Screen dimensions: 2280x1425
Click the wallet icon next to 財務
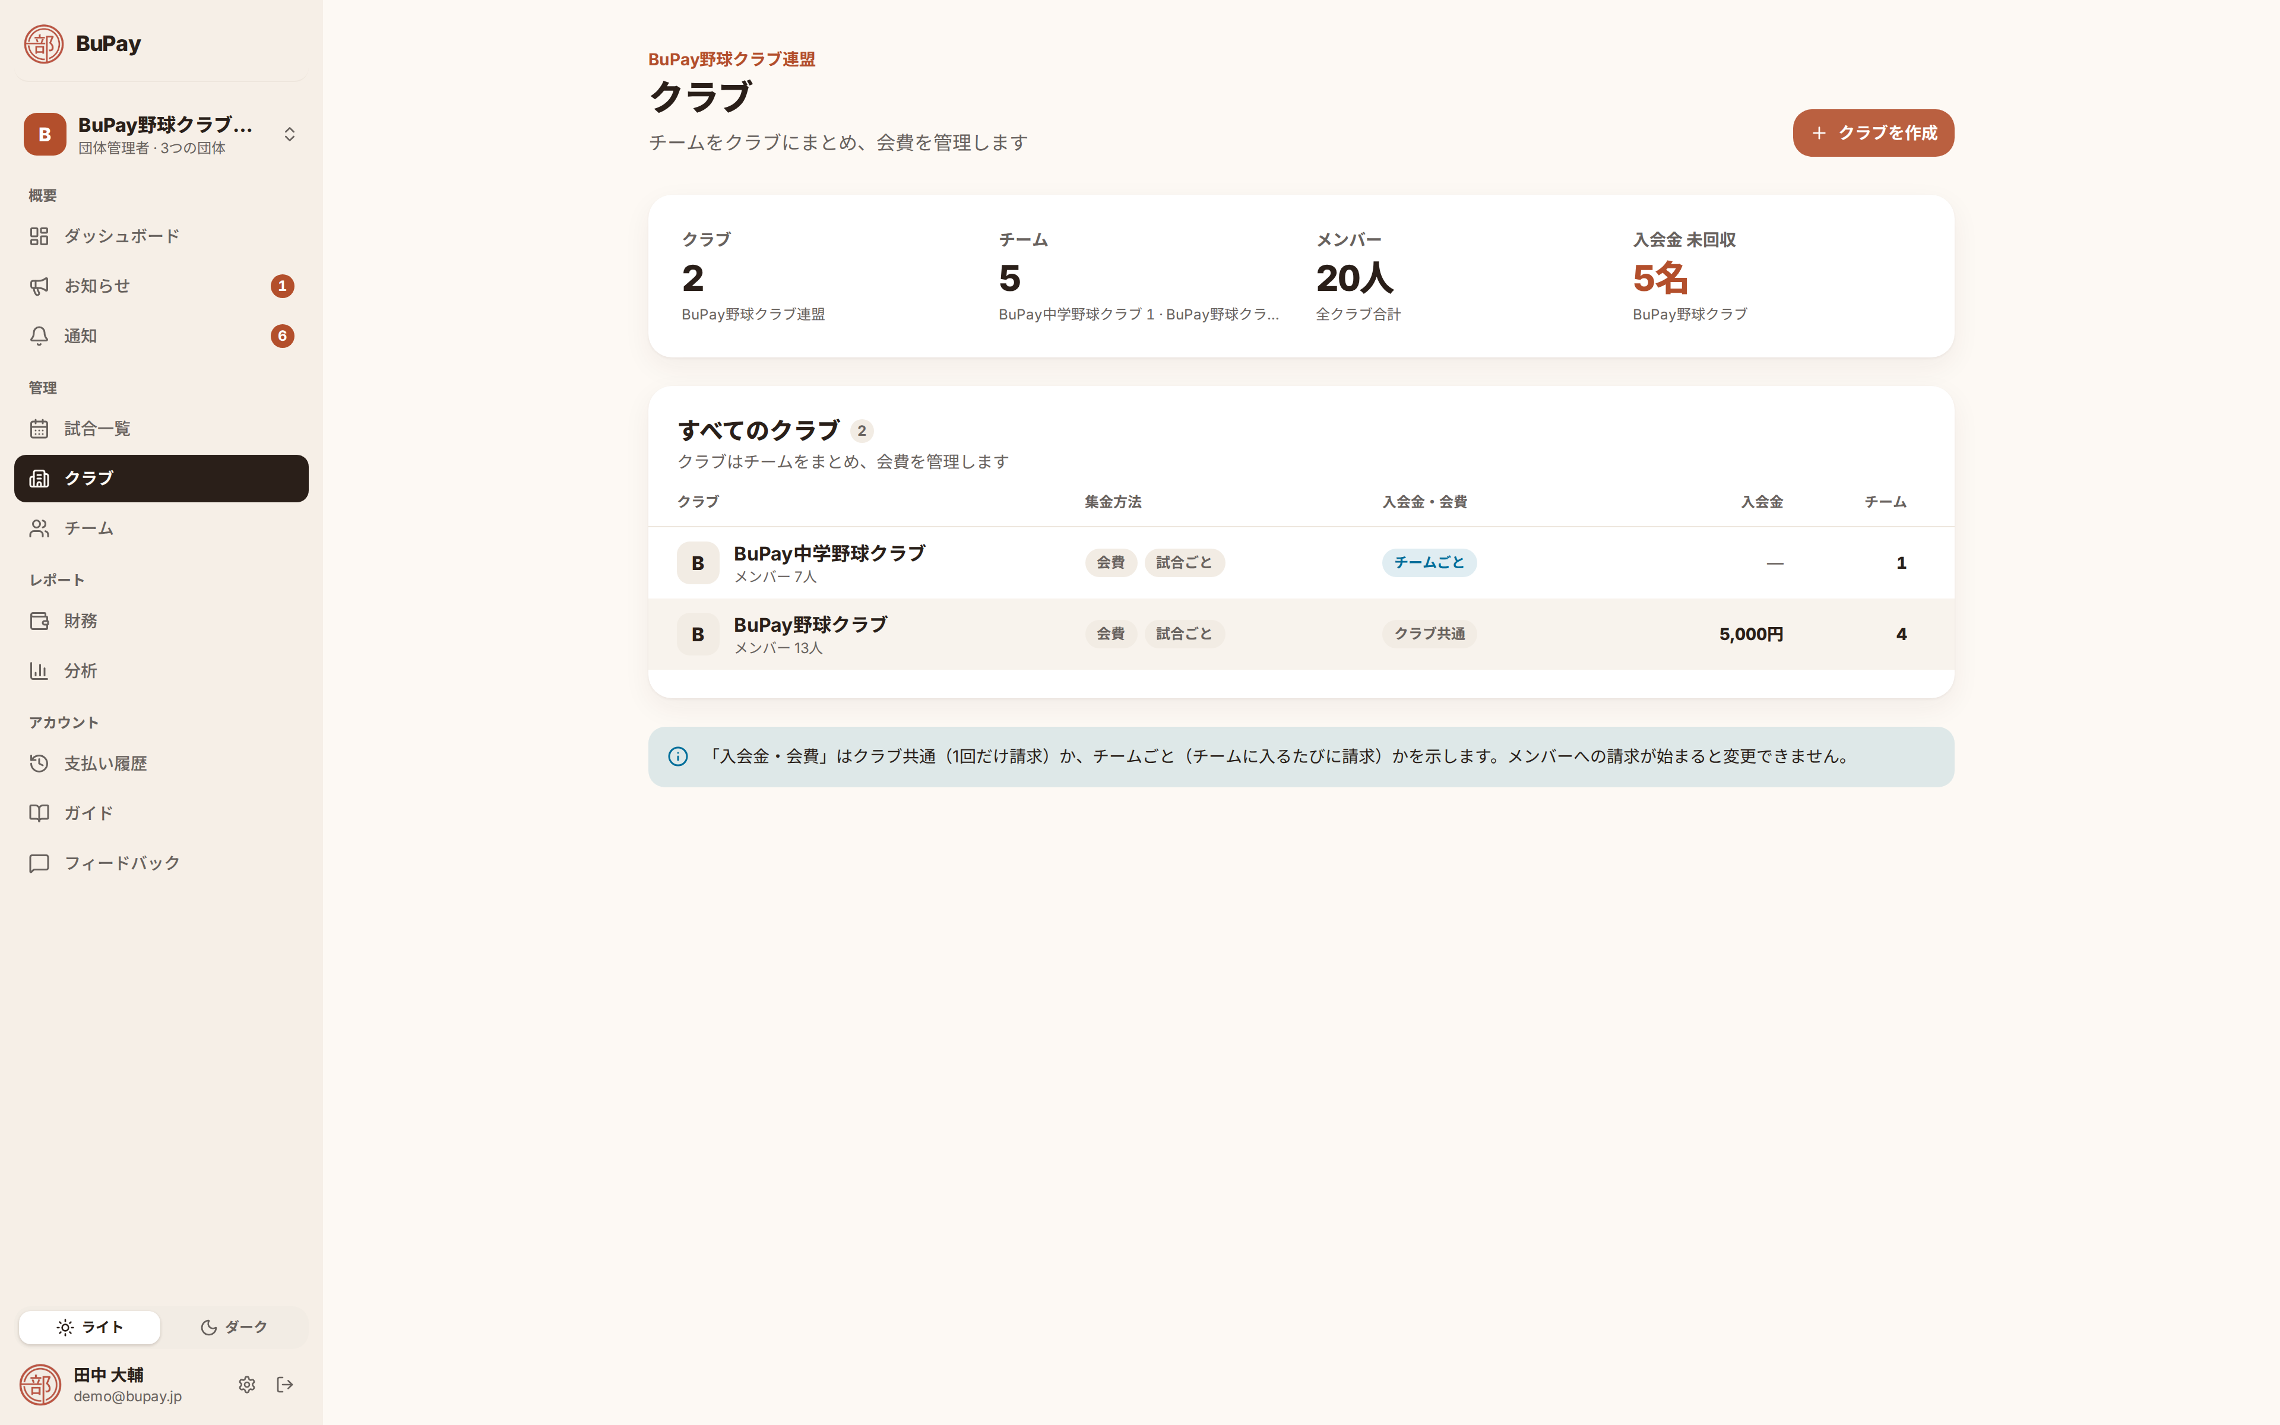pos(39,621)
